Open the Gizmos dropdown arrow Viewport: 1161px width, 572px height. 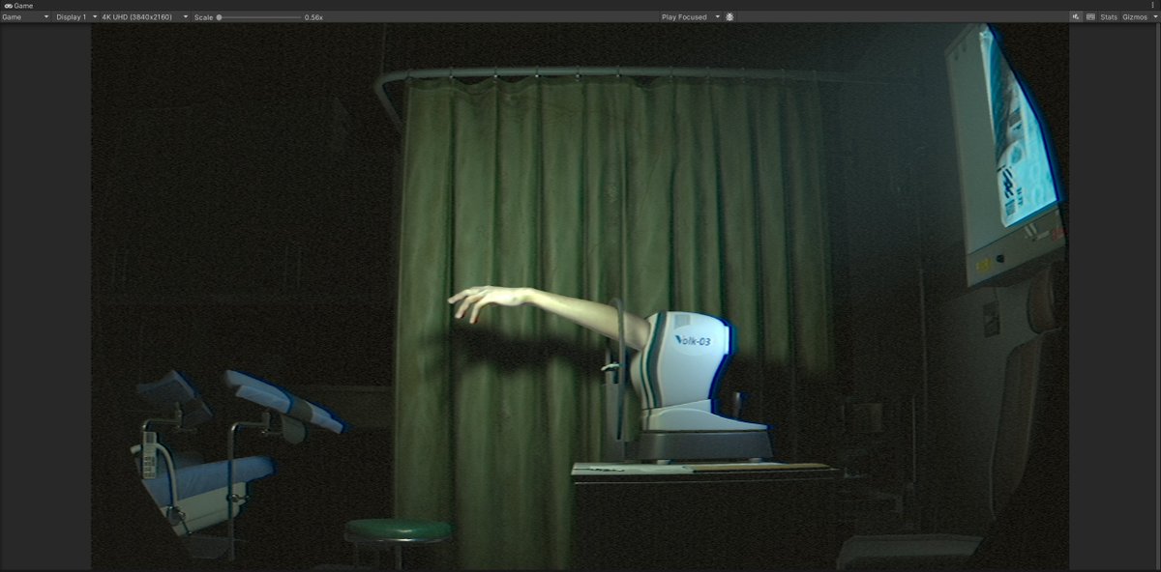1154,17
